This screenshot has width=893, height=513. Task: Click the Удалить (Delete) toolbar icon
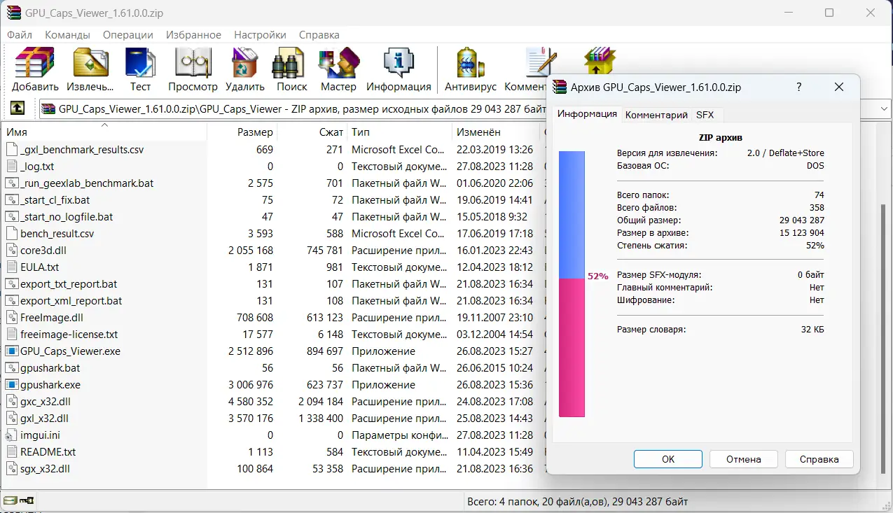[245, 63]
